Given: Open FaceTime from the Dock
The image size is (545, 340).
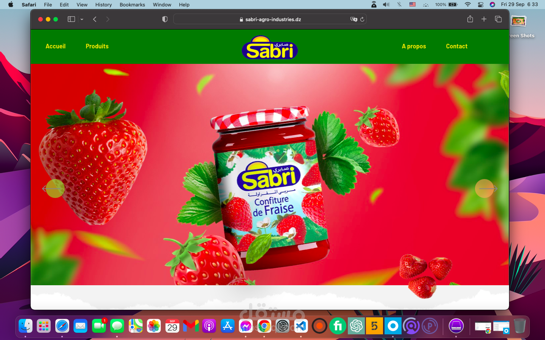Looking at the screenshot, I should [99, 326].
